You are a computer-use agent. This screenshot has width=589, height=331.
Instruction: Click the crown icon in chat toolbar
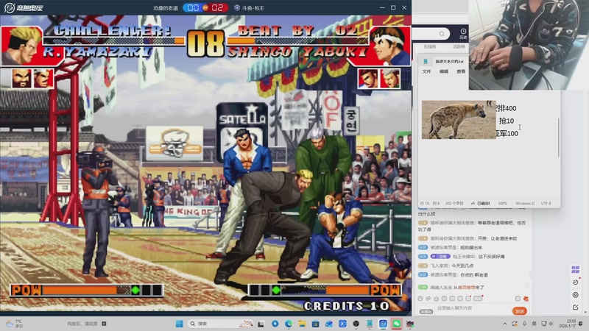(436, 299)
